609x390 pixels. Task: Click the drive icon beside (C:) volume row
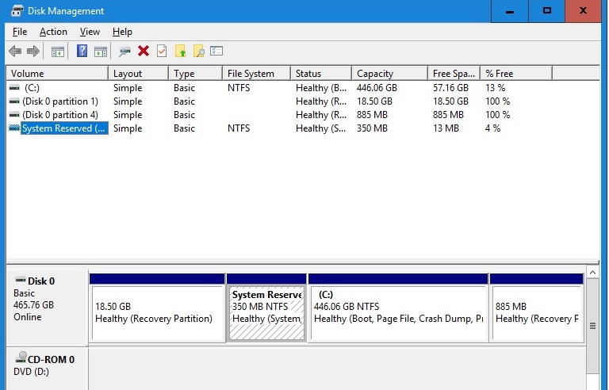click(14, 88)
